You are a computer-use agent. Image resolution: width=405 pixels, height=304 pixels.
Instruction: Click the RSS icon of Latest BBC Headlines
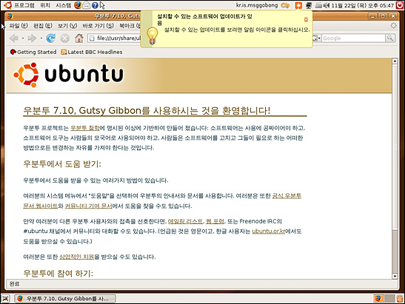pos(64,52)
